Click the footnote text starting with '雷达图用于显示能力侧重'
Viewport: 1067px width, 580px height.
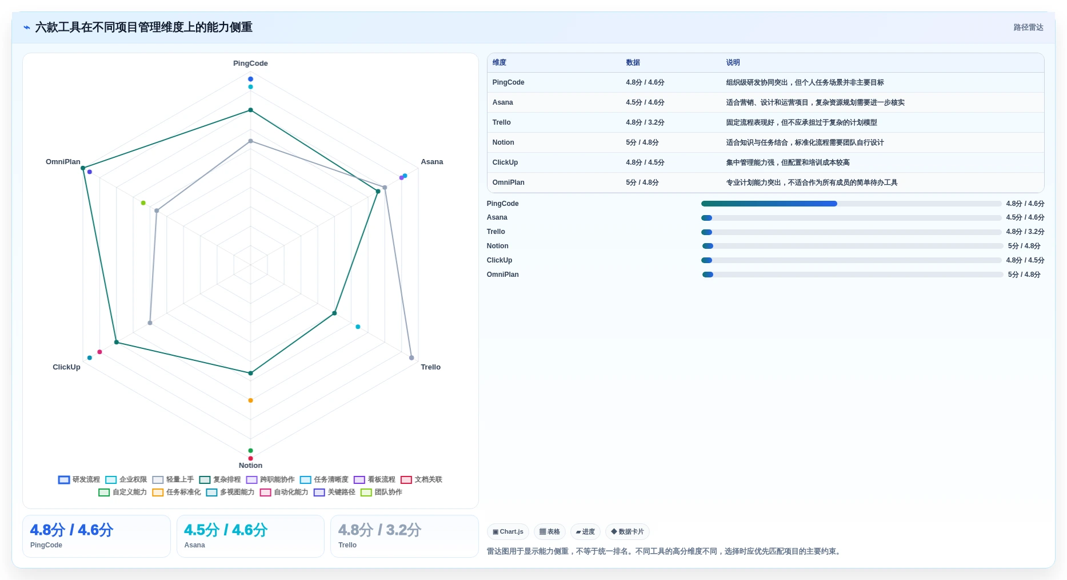coord(665,551)
